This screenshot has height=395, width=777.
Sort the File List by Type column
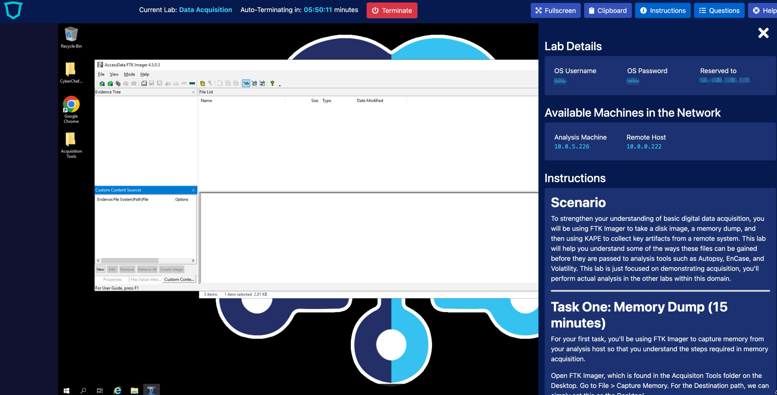click(x=337, y=101)
